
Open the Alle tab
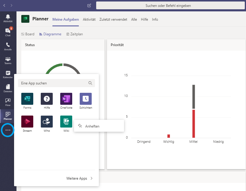[134, 19]
